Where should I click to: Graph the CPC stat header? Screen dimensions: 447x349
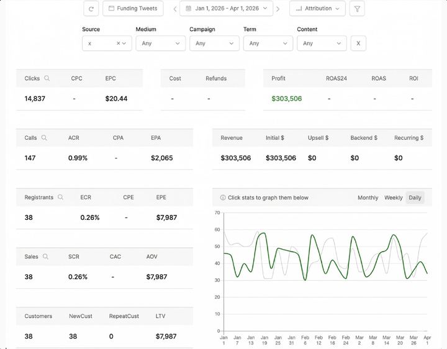pos(77,78)
